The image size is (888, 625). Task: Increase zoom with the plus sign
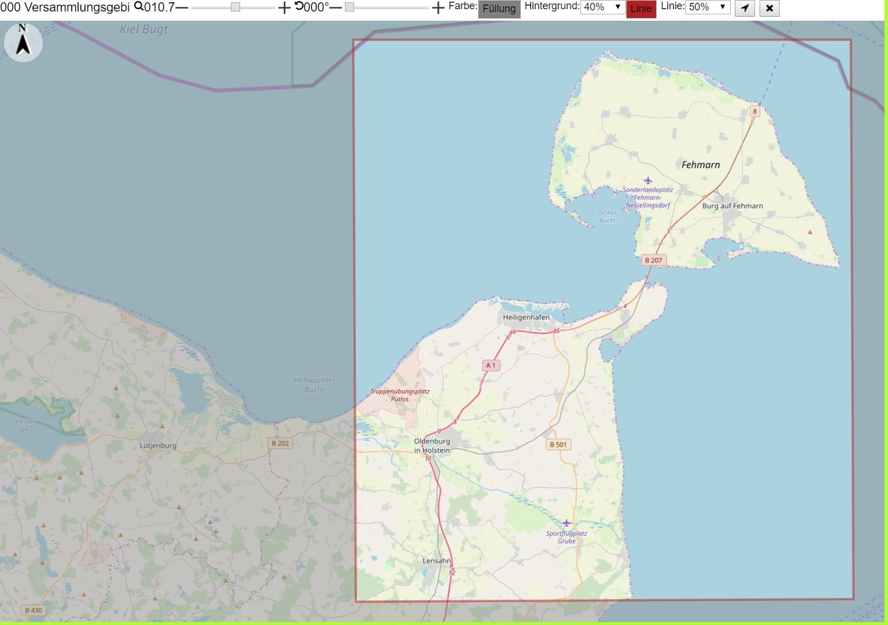284,7
